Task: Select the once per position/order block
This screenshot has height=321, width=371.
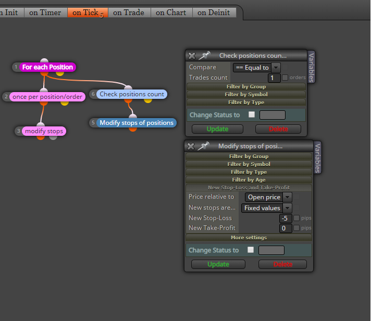Action: [x=47, y=97]
